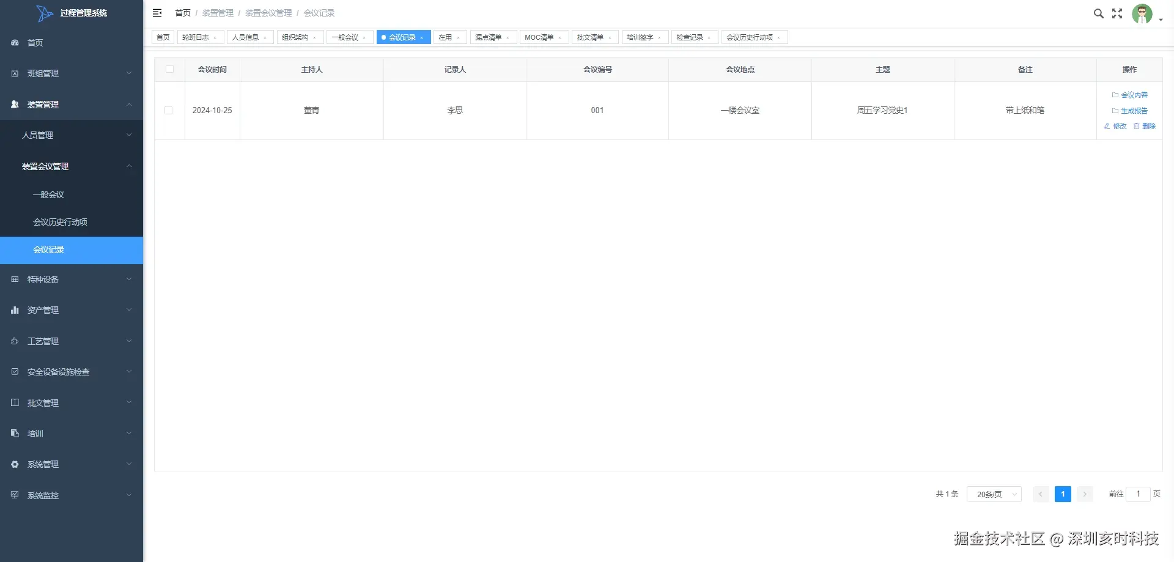Click the 一楼会议室 location cell
The width and height of the screenshot is (1174, 562).
point(740,111)
